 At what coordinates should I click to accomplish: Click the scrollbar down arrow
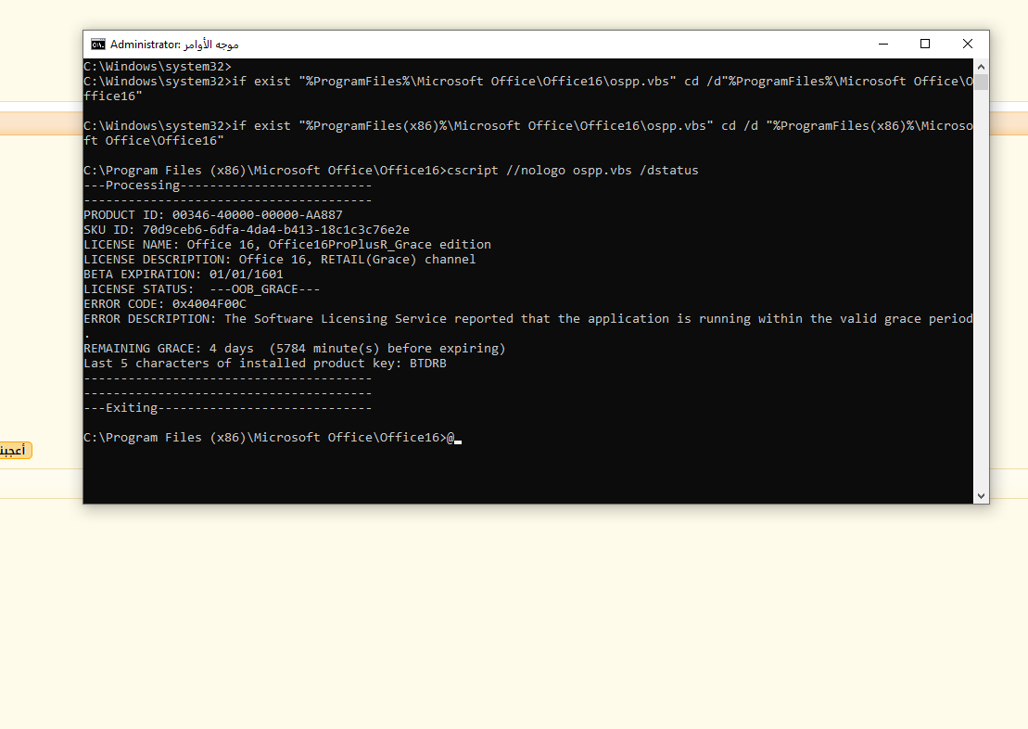coord(981,496)
